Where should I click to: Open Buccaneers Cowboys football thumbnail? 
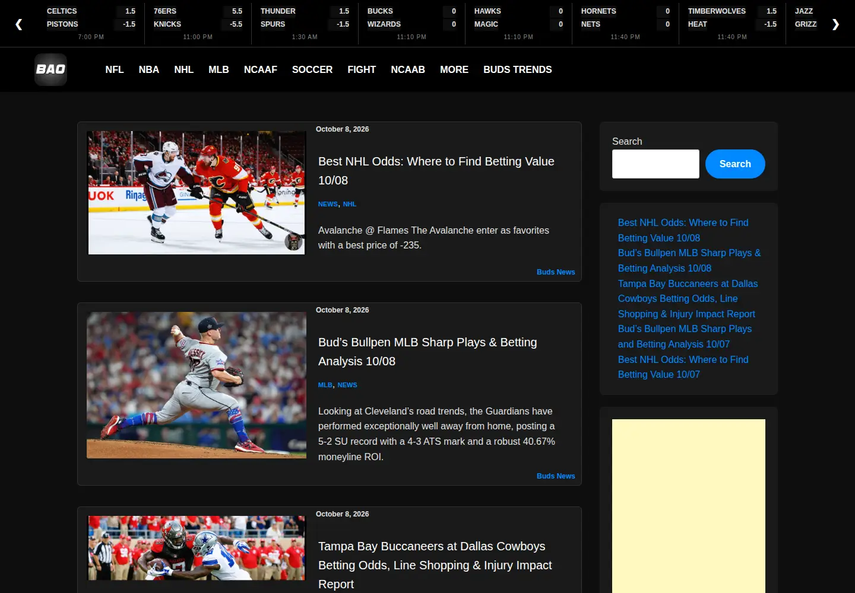point(197,548)
